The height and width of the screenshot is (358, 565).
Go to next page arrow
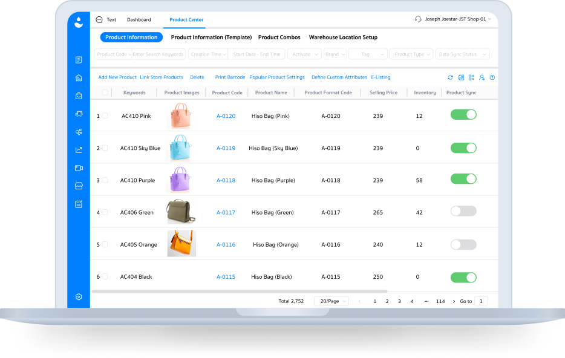pyautogui.click(x=454, y=301)
